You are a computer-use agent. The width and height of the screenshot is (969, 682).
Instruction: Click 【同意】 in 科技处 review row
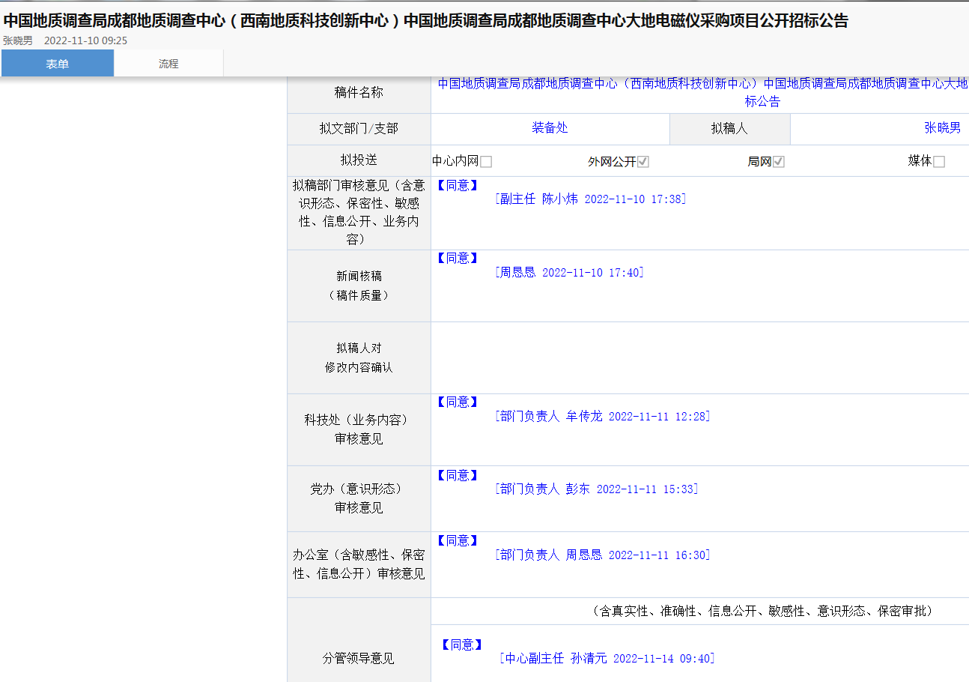457,402
